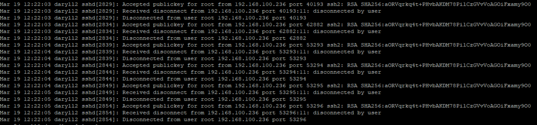Click the sshd[2849] Accepted publickey line
This screenshot has width=537, height=125.
tap(266, 86)
